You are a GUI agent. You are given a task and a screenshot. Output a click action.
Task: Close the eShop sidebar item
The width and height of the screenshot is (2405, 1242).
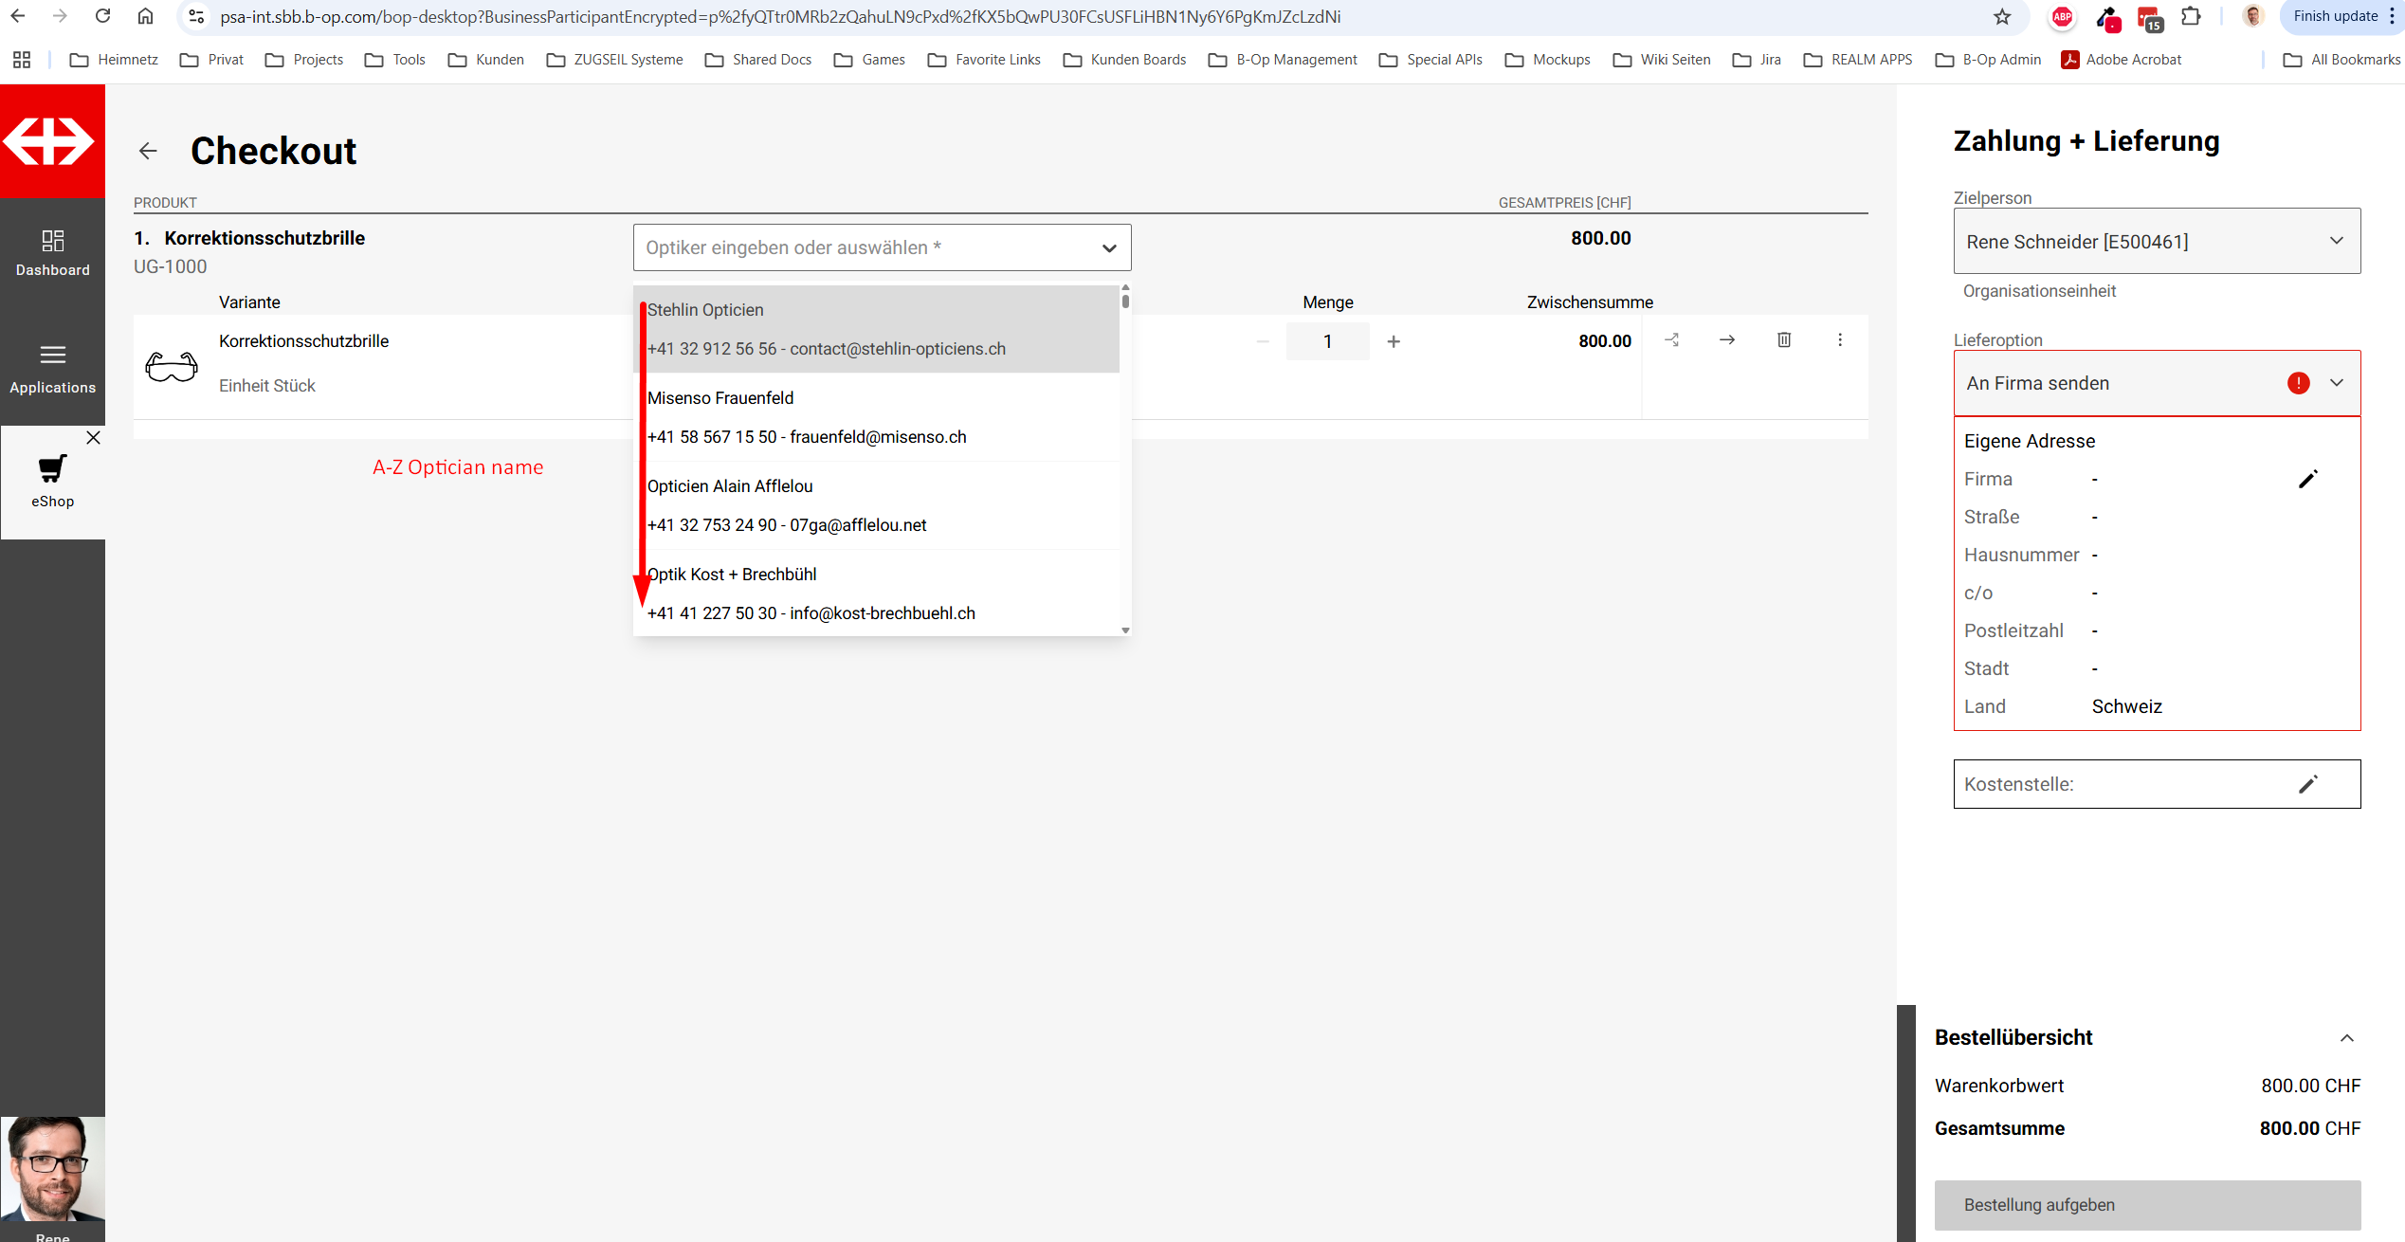(93, 437)
